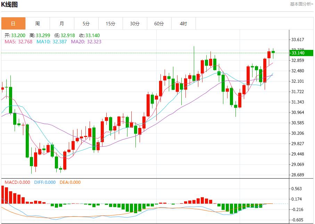Select the 4时 timeframe tab
Image resolution: width=315 pixels, height=224 pixels.
183,24
